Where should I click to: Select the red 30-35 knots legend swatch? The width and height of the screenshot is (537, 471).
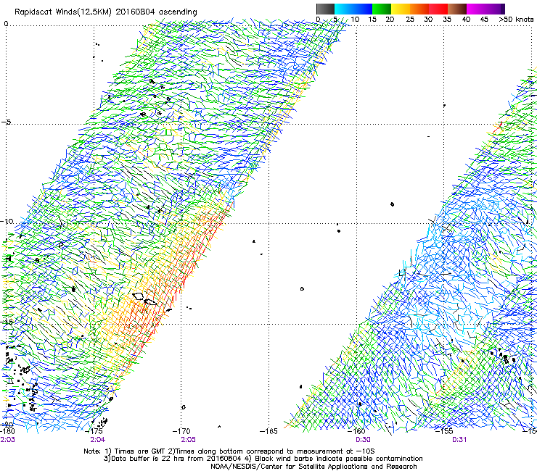click(438, 9)
